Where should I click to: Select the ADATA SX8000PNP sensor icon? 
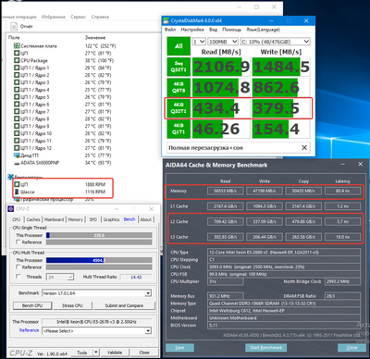click(x=17, y=163)
